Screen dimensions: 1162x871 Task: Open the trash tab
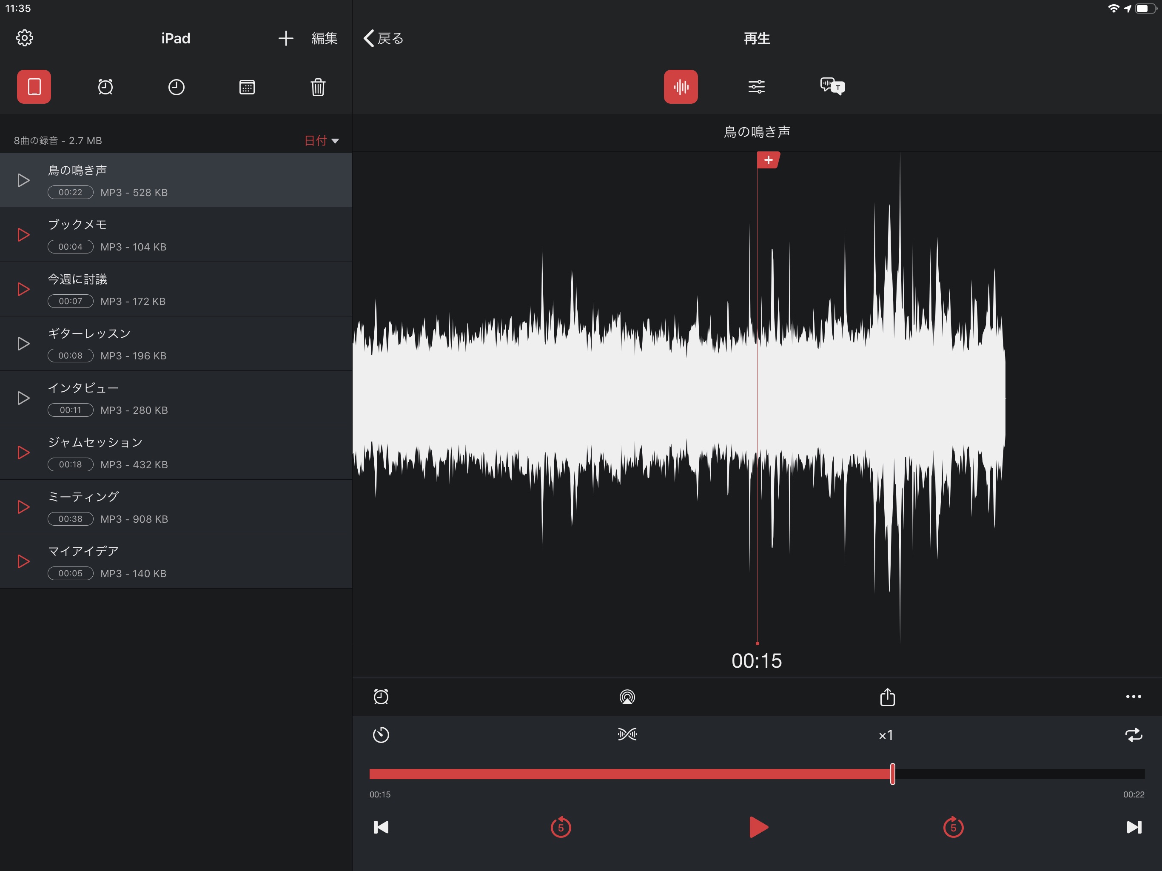pyautogui.click(x=318, y=87)
